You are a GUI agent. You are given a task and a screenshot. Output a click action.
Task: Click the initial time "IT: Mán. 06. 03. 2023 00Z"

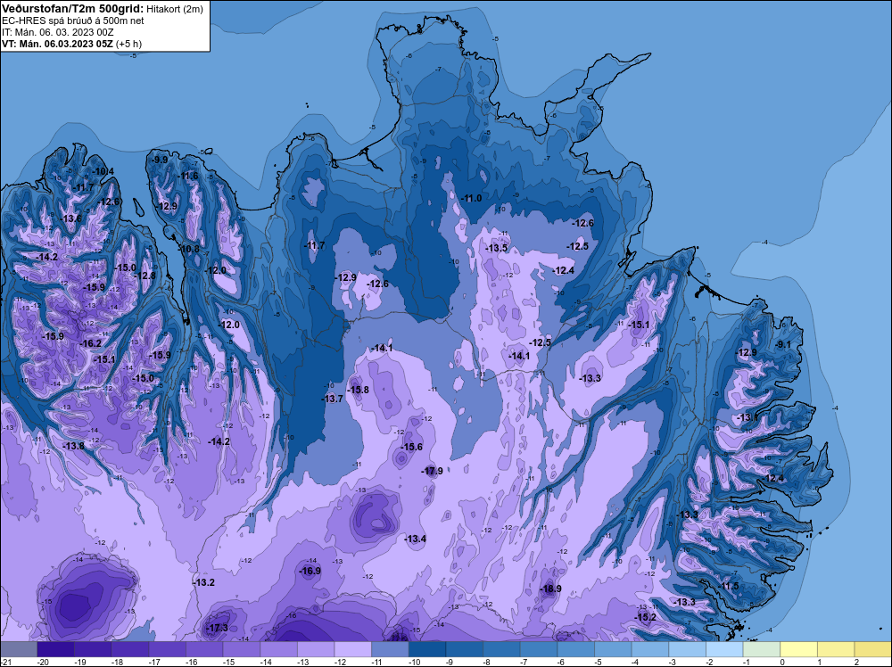(58, 32)
